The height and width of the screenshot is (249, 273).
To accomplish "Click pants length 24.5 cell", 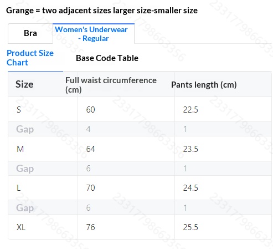I will (x=190, y=188).
